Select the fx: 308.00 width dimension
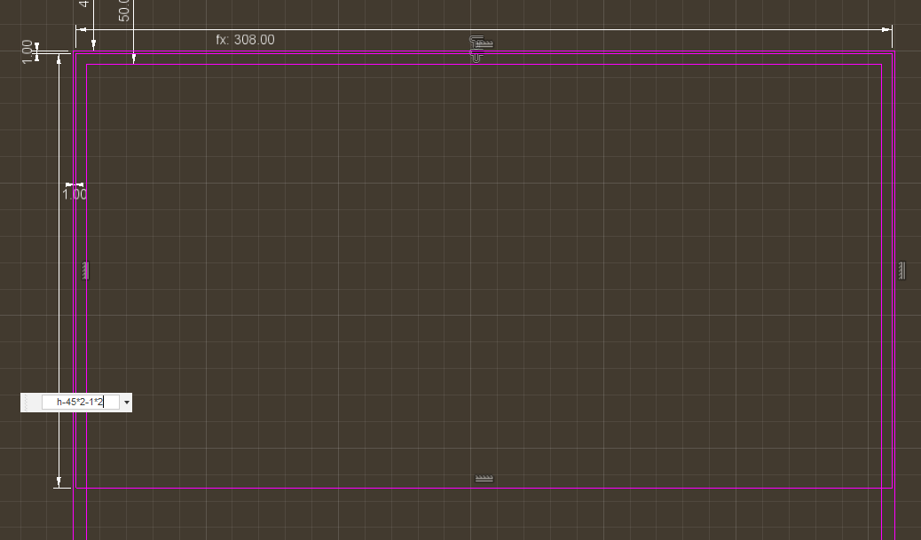The image size is (921, 540). (245, 40)
